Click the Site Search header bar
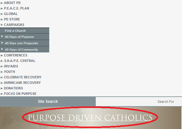This screenshot has height=129, width=182. click(48, 102)
